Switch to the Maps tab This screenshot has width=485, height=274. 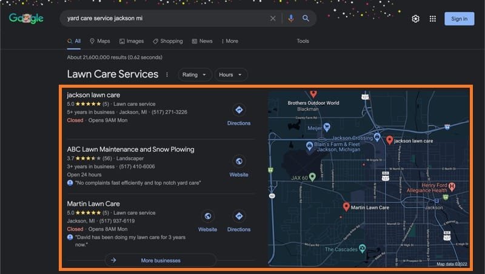tap(99, 41)
